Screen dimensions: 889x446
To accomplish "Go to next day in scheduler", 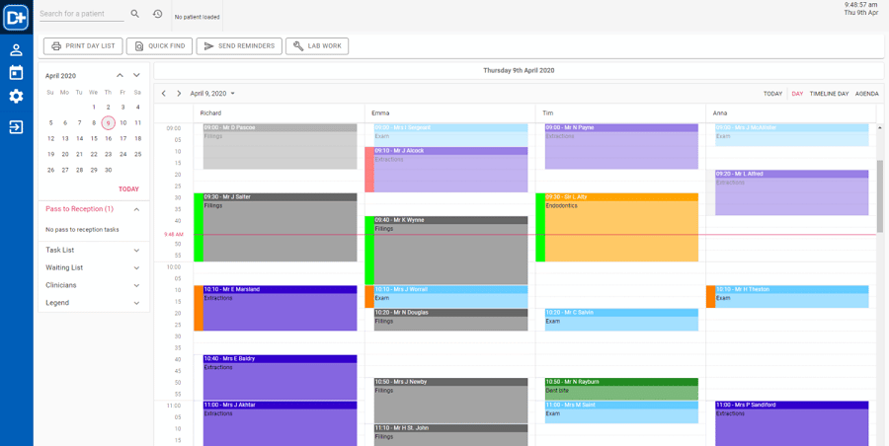I will click(179, 94).
